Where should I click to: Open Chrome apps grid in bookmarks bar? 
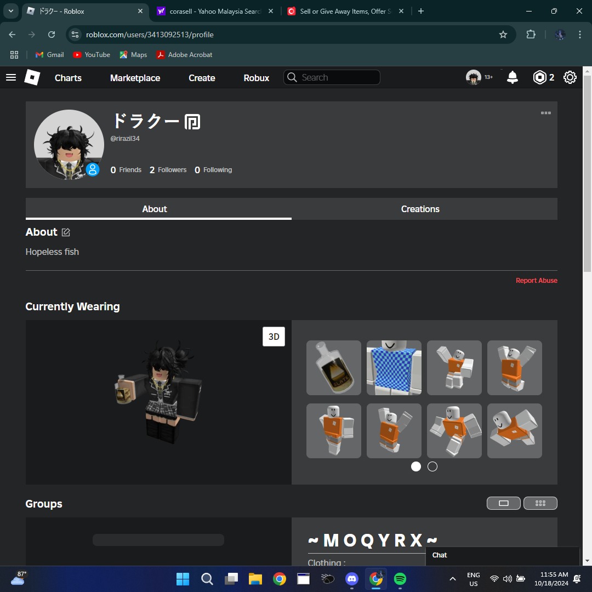click(14, 55)
